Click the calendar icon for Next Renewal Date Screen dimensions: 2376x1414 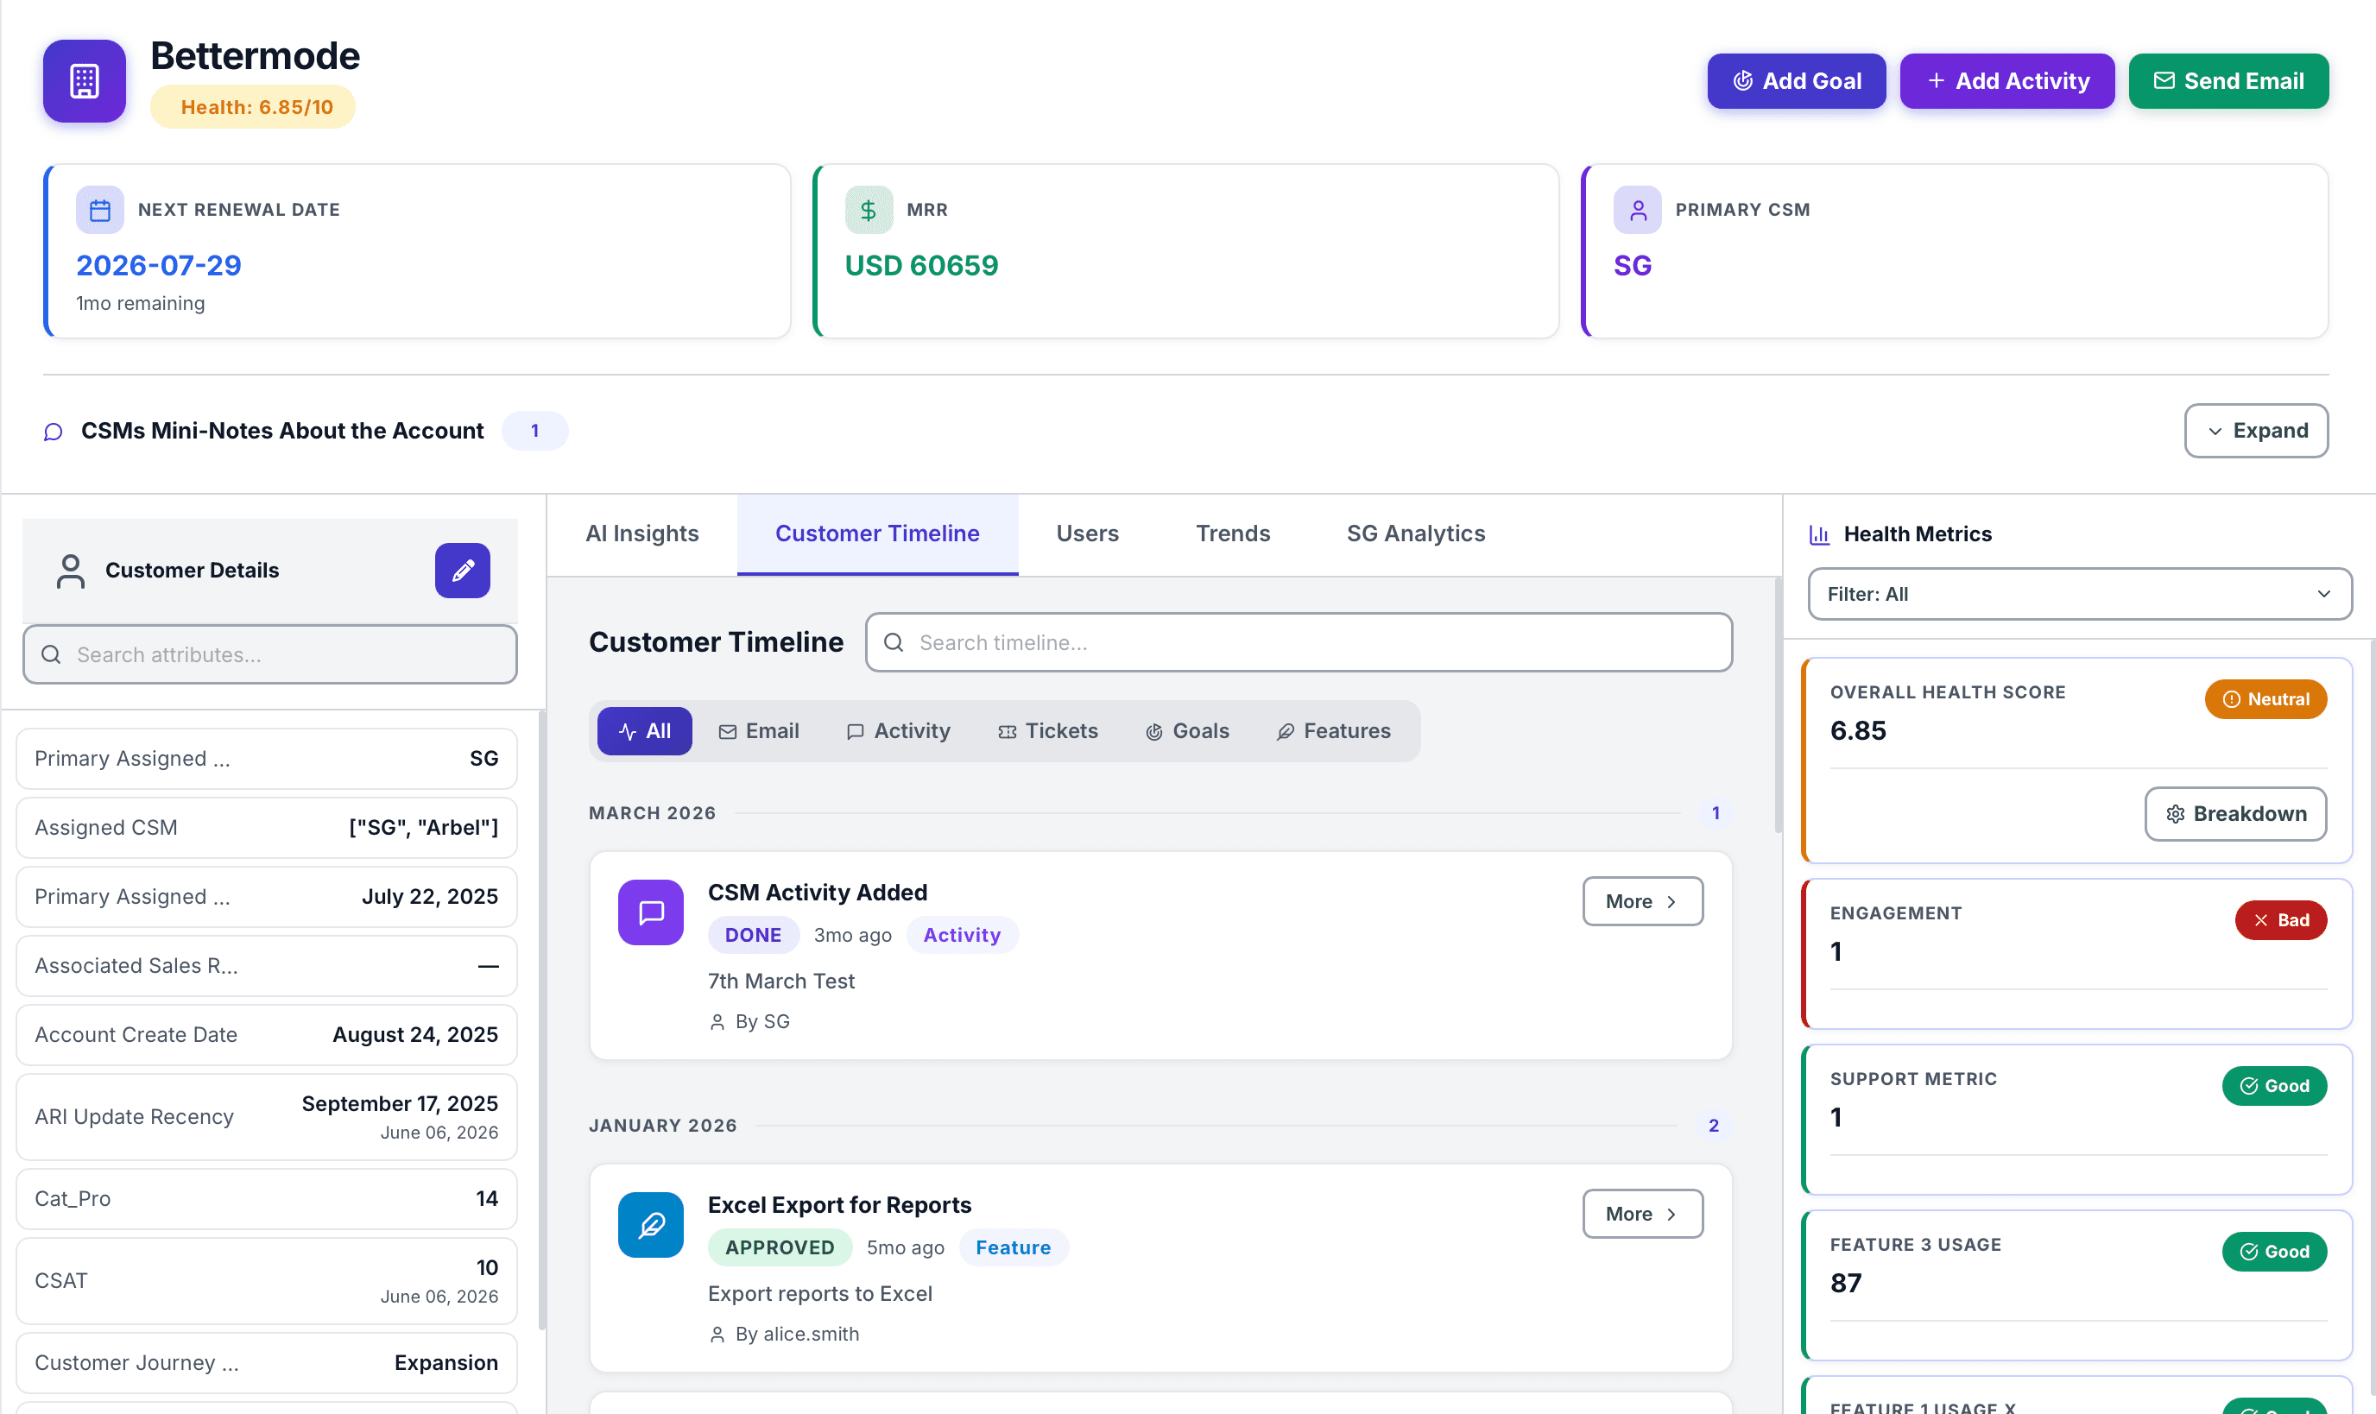point(100,210)
